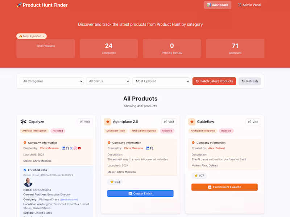Click Enriched Data checkmark icon
The width and height of the screenshot is (290, 217).
click(25, 170)
